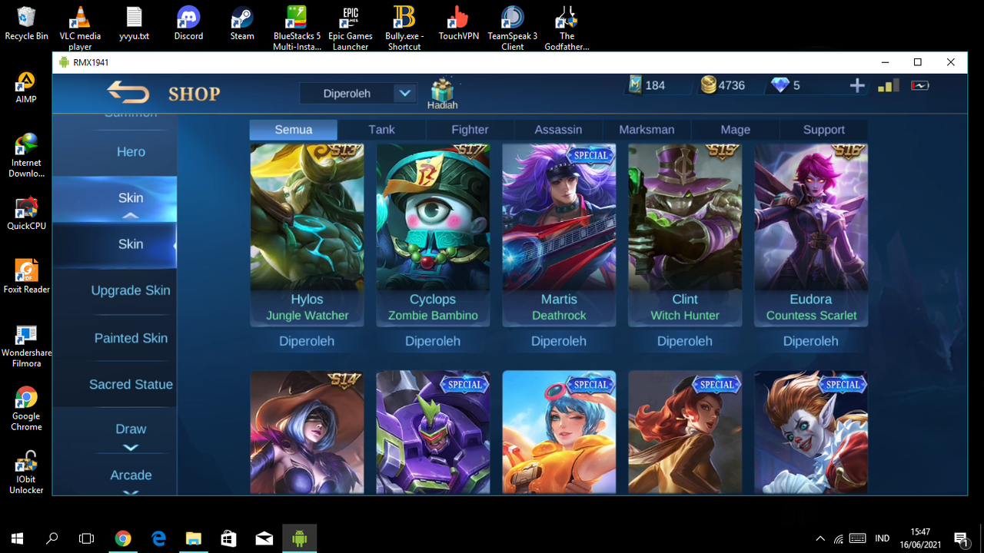Select the Hylos Jungle Watcher skin
Viewport: 984px width, 553px height.
coord(307,235)
